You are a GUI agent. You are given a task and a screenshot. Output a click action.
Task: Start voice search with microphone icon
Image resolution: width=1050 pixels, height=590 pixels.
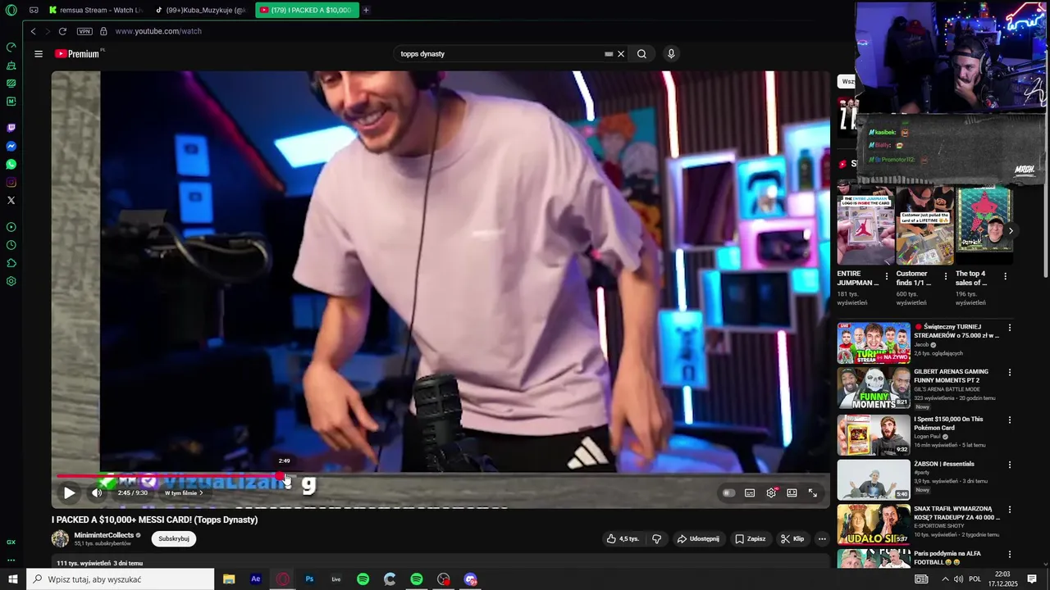point(671,54)
